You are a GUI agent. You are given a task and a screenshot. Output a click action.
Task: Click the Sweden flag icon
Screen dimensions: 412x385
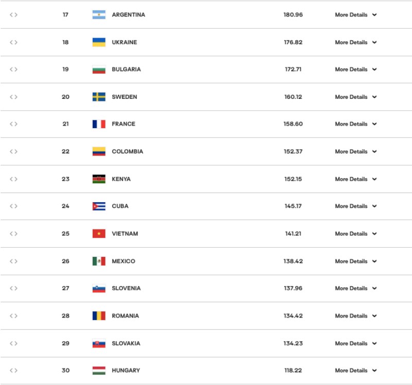(99, 97)
